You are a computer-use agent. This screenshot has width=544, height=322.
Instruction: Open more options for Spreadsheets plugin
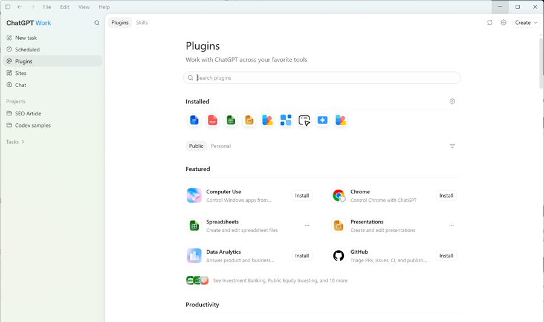coord(307,226)
